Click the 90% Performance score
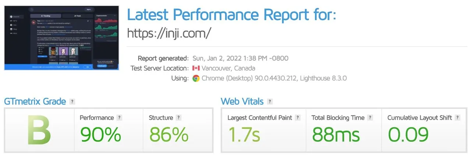Viewport: 471px width, 163px height. click(100, 134)
